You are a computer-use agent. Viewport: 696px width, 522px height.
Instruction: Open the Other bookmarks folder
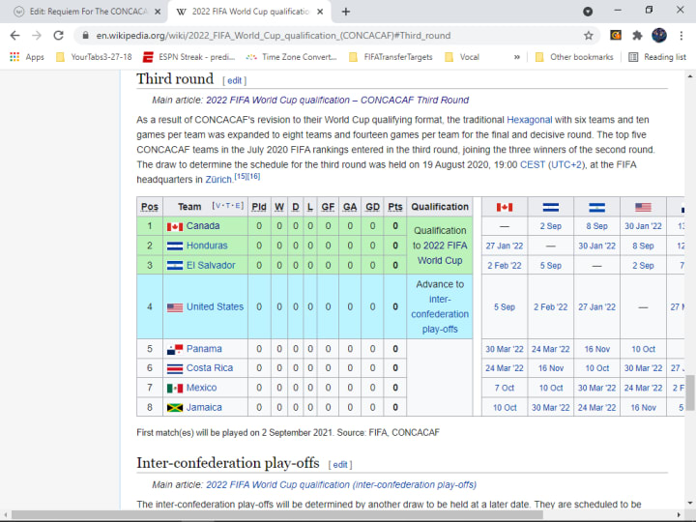pos(574,57)
